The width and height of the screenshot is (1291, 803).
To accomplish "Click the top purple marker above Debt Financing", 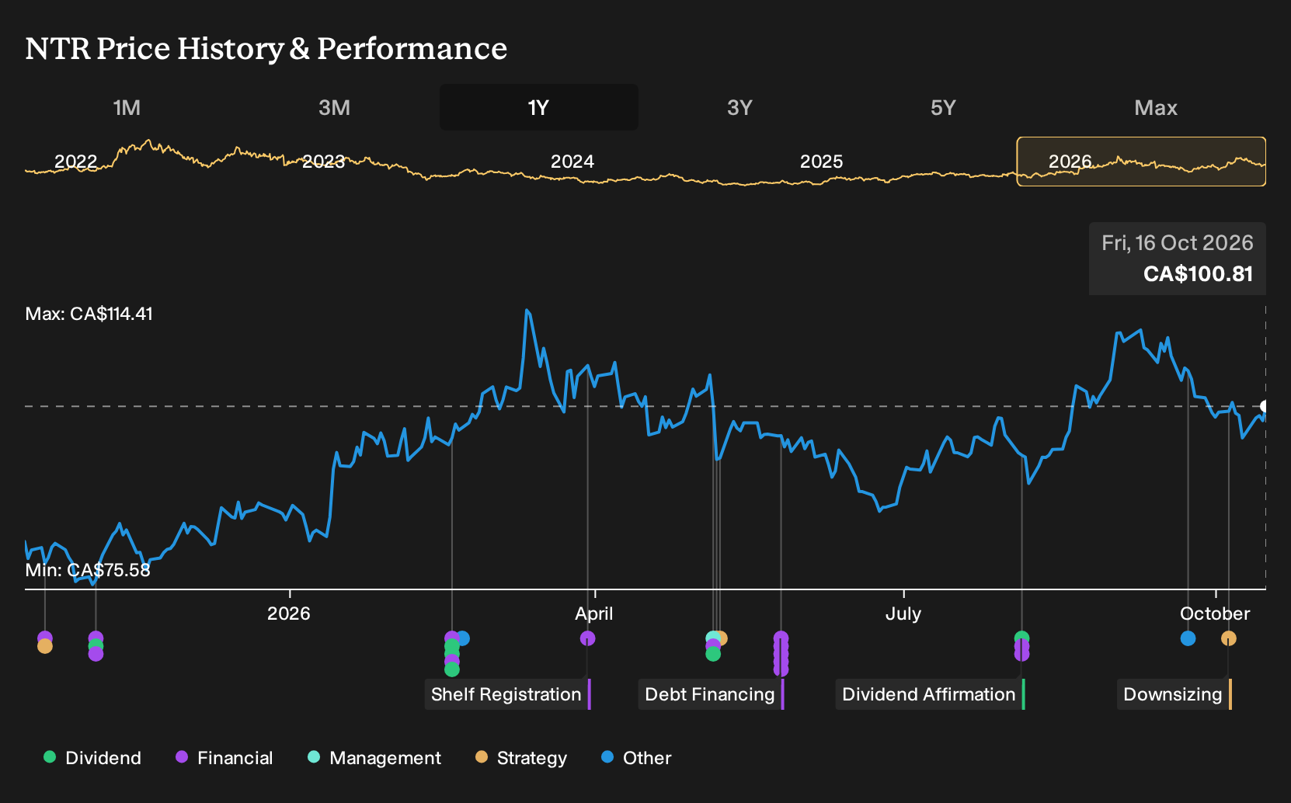I will tap(781, 638).
